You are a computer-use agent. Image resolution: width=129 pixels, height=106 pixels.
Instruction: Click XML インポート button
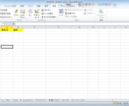coord(89,10)
